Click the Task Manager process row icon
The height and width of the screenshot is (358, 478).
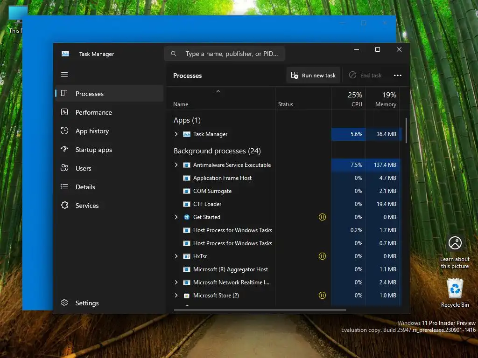[x=187, y=134]
